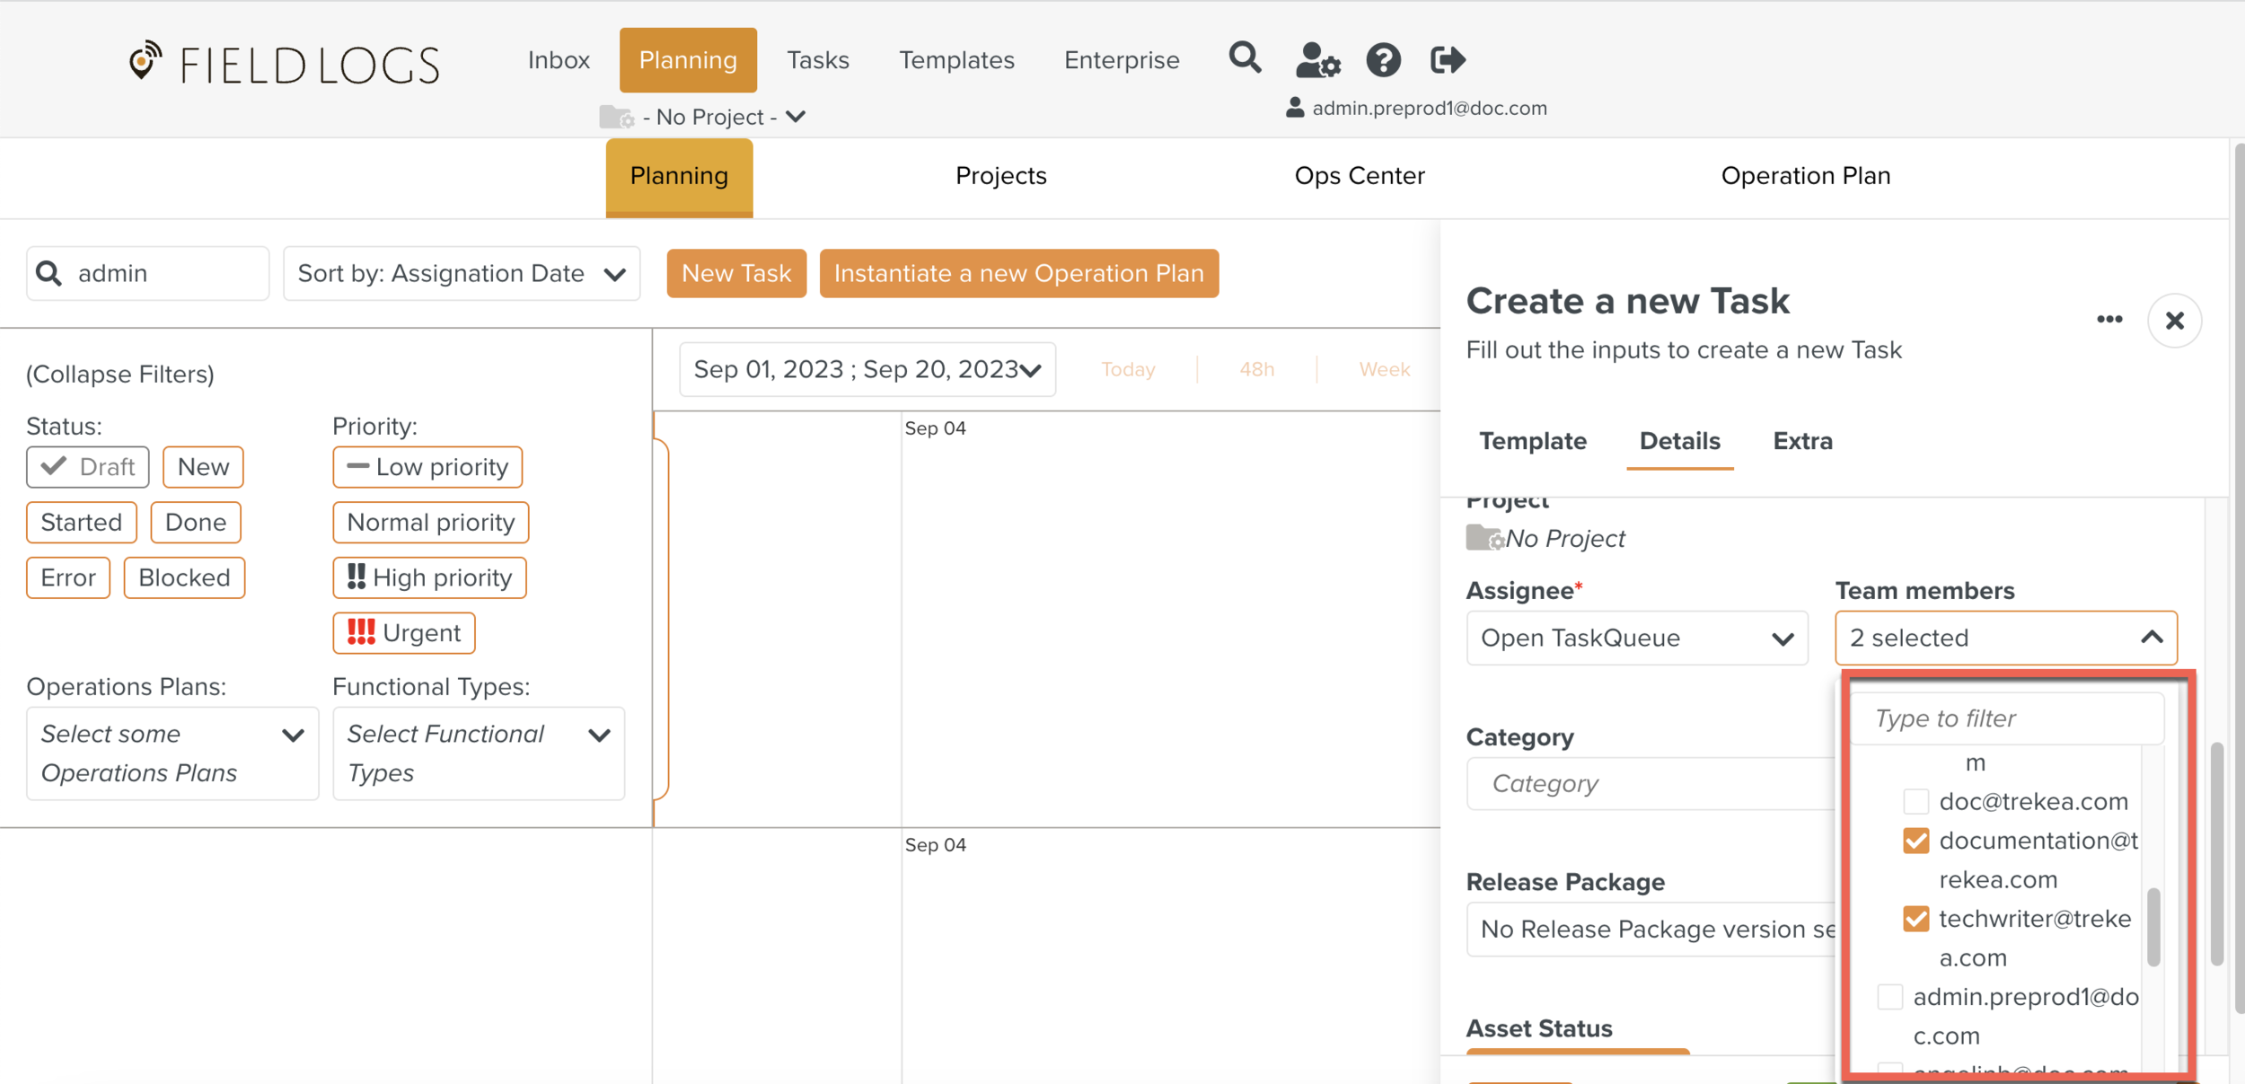The height and width of the screenshot is (1084, 2245).
Task: Click admin.preprod1@doc.com account label in header
Action: [1429, 108]
